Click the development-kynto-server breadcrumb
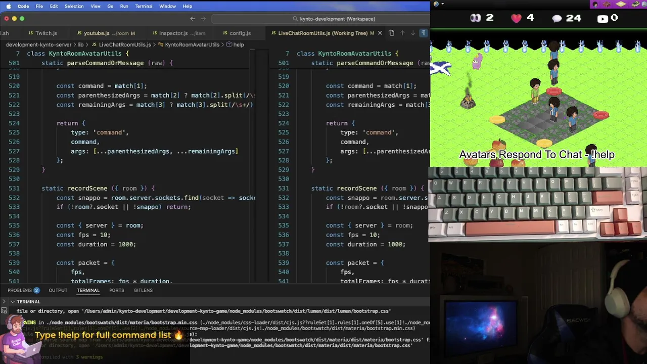 pyautogui.click(x=38, y=44)
